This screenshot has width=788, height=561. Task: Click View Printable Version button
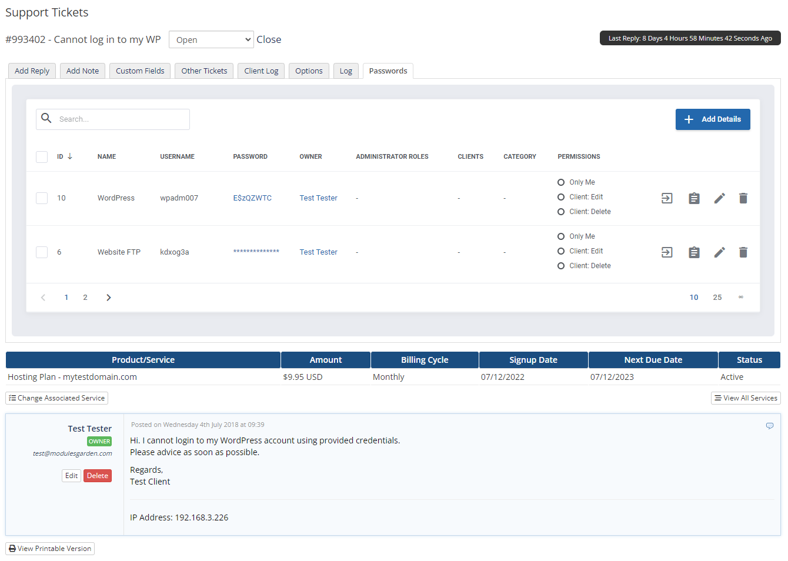click(x=50, y=549)
